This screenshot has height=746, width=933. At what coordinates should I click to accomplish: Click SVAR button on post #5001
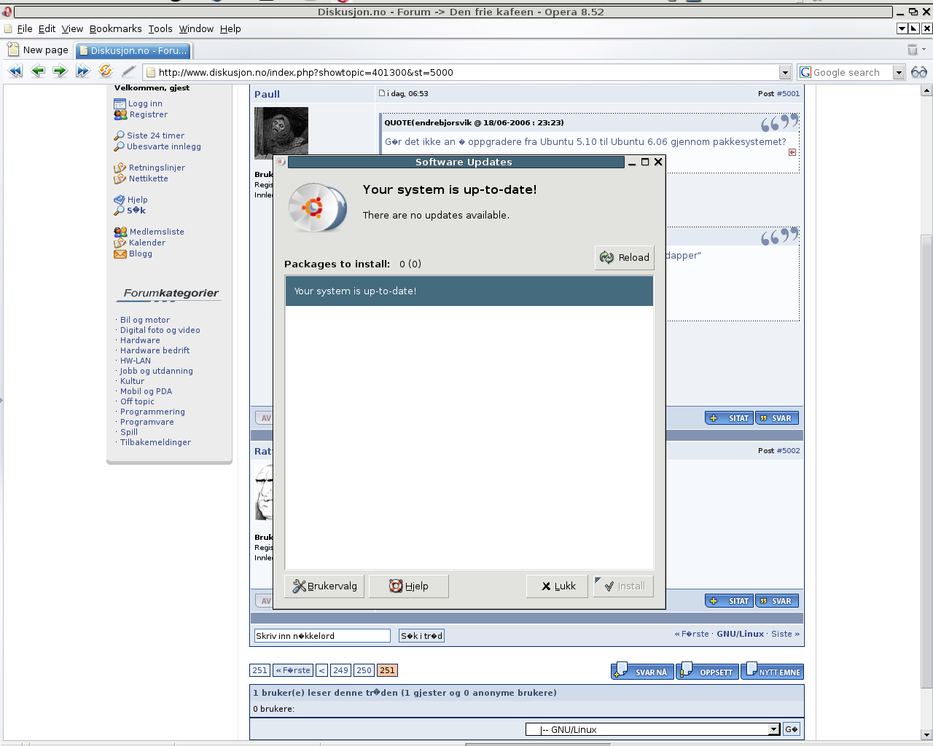pos(777,418)
